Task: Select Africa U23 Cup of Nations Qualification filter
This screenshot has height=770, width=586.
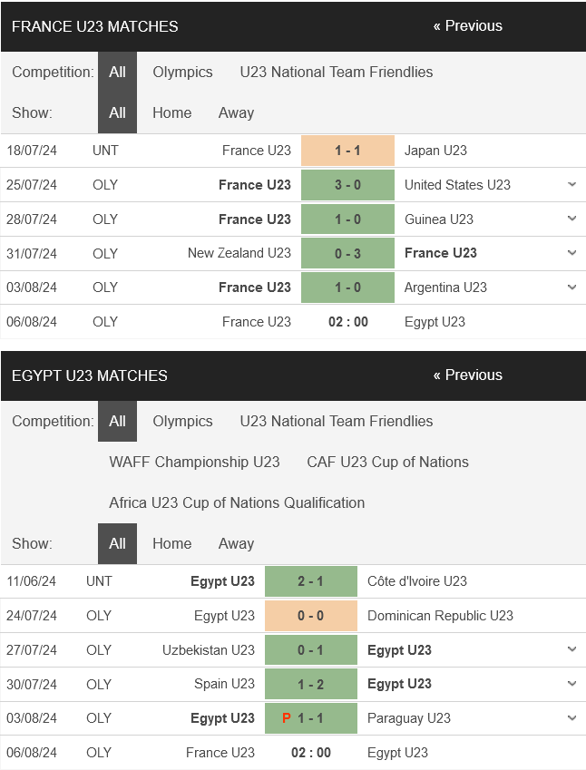Action: coord(237,502)
